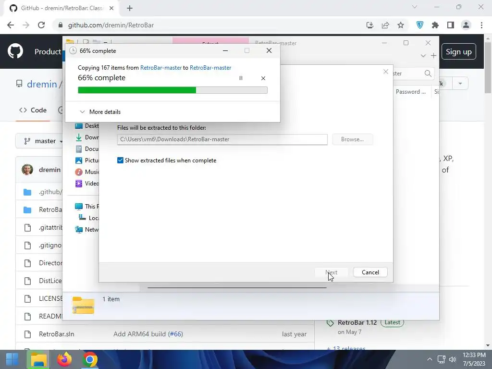Open Chrome three-dot menu
The height and width of the screenshot is (369, 492).
coord(481,25)
